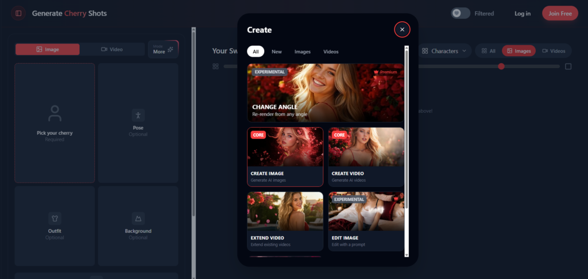Click the Outfit shirt icon
The width and height of the screenshot is (588, 279).
point(55,218)
